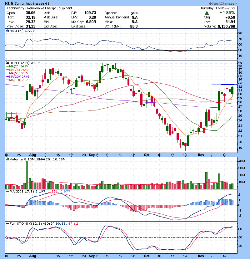This screenshot has width=250, height=259.
Task: Select the Open value 30.05
Action: [x=31, y=13]
